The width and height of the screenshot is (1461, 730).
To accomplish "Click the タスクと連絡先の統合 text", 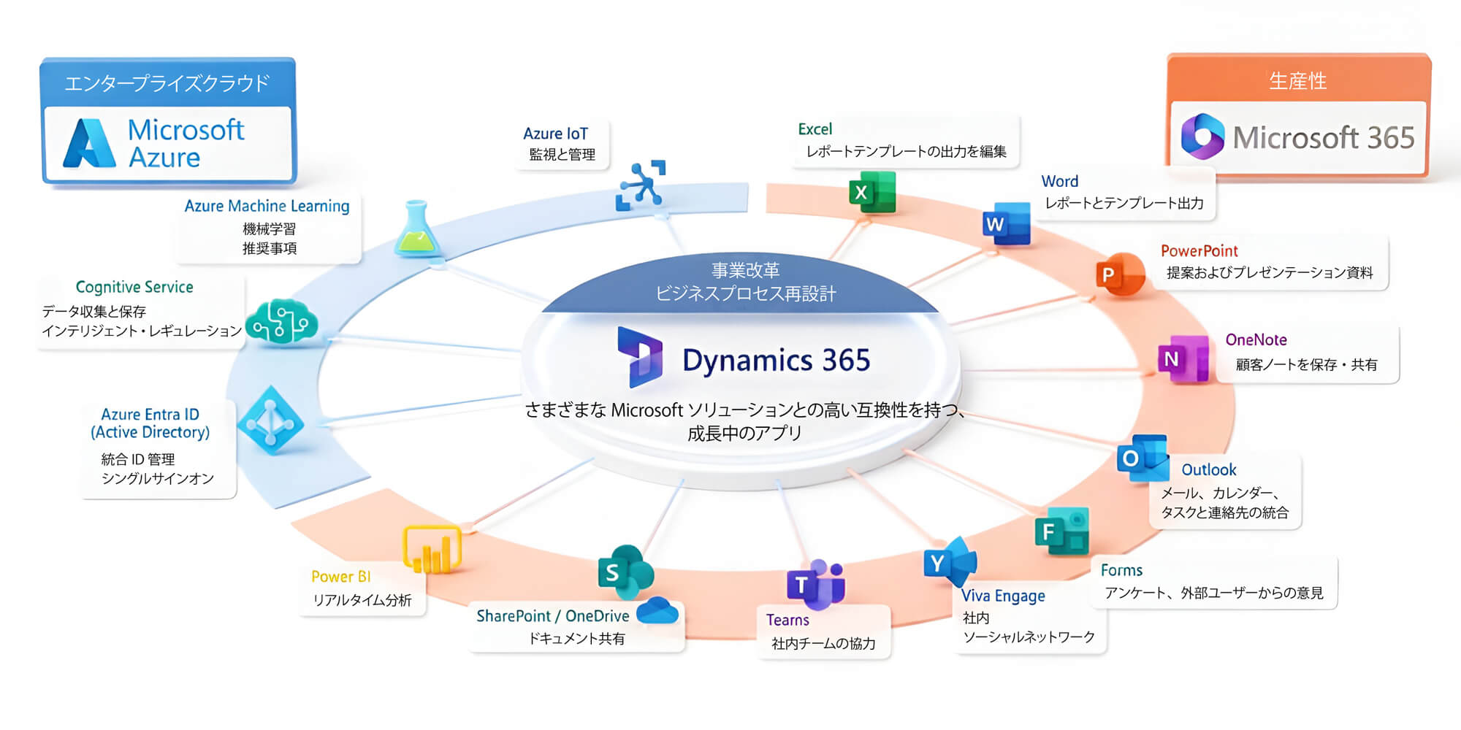I will tap(1224, 512).
